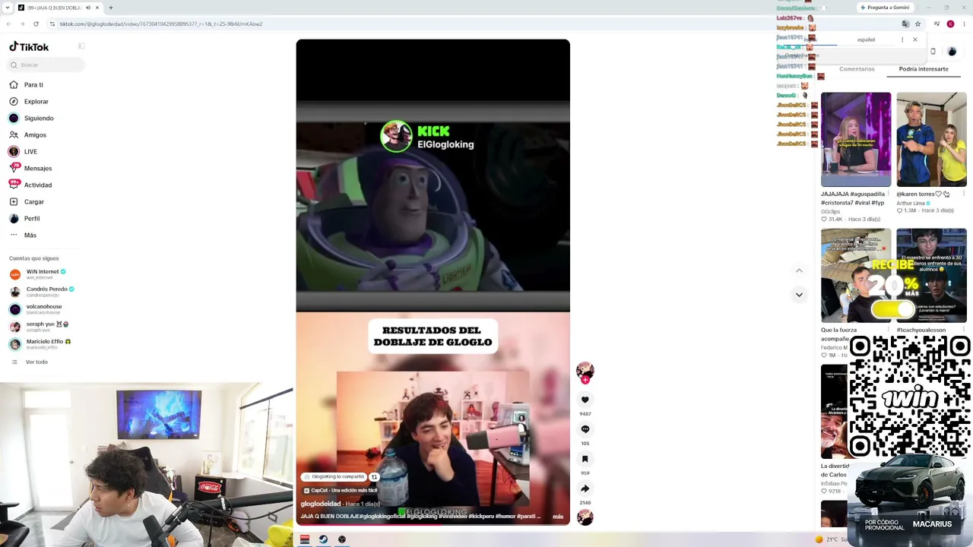Open the tab search dropdown arrow
Image resolution: width=973 pixels, height=547 pixels.
pos(8,8)
